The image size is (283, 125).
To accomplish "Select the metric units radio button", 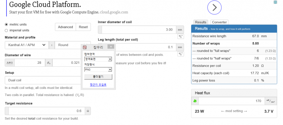I will pos(6,24).
